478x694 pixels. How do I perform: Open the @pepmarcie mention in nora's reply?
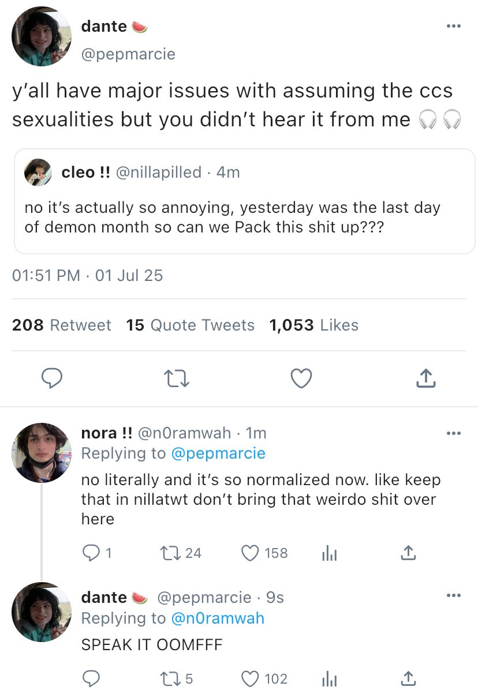pyautogui.click(x=218, y=453)
